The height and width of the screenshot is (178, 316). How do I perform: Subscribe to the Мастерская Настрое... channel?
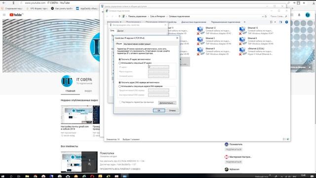234,162
